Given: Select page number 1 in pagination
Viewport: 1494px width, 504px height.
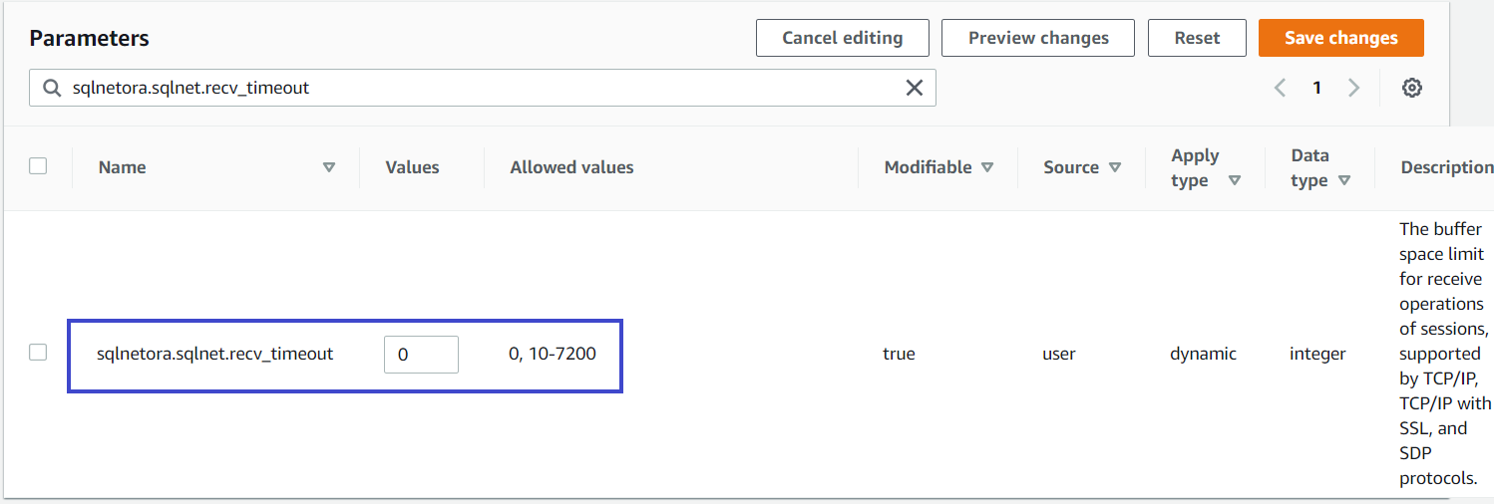Looking at the screenshot, I should (x=1316, y=88).
